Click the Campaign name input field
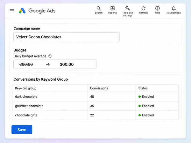This screenshot has height=143, width=191. pos(67,37)
